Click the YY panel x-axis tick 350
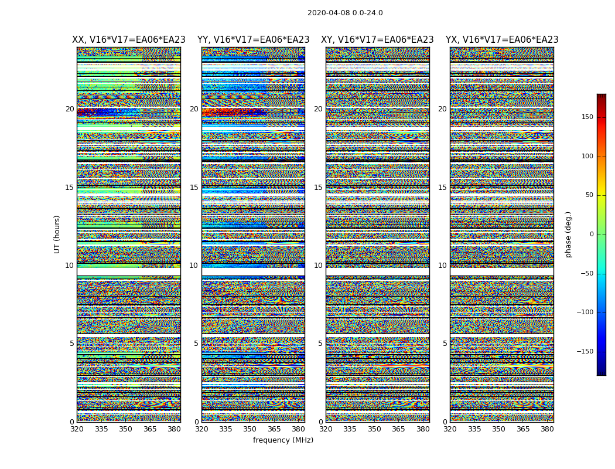 [x=250, y=429]
